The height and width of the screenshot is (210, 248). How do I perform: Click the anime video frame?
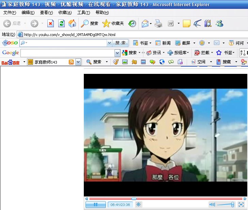point(166,135)
